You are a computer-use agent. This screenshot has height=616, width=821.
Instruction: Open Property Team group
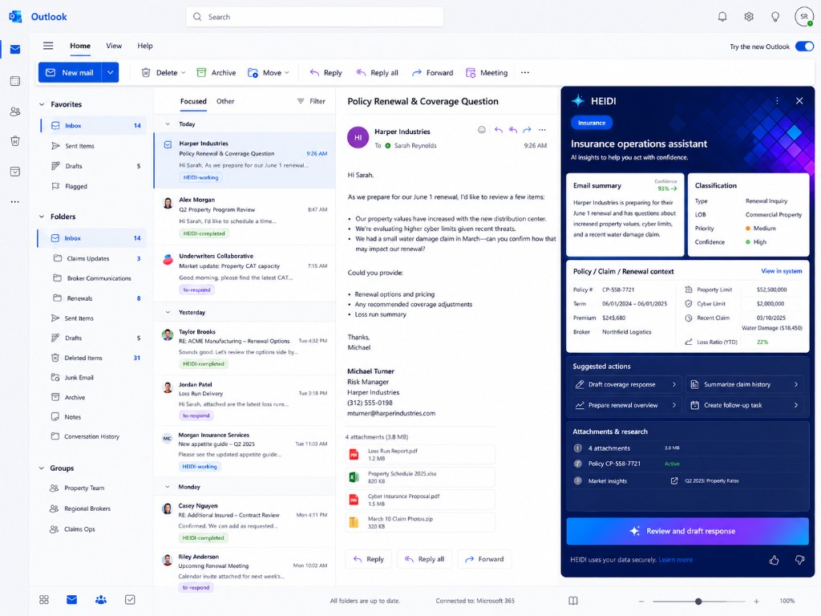point(84,488)
